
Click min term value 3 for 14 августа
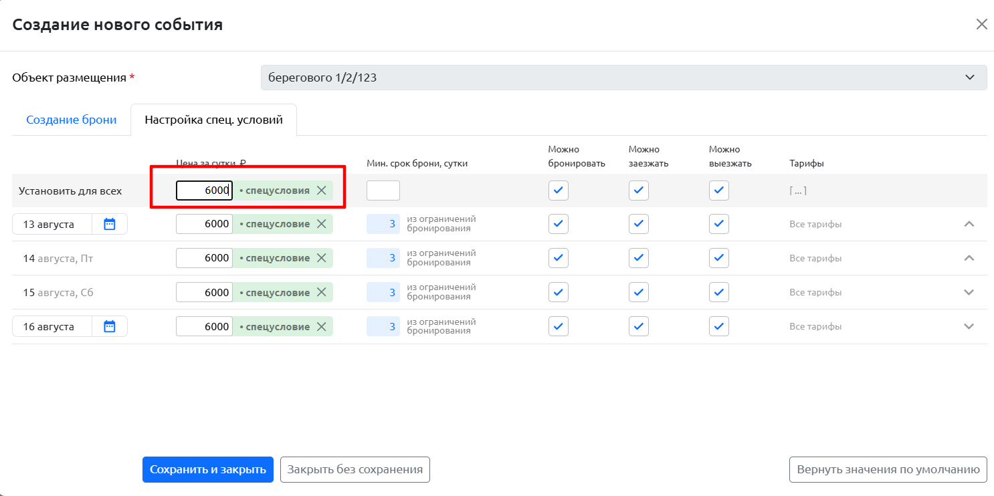pyautogui.click(x=383, y=258)
